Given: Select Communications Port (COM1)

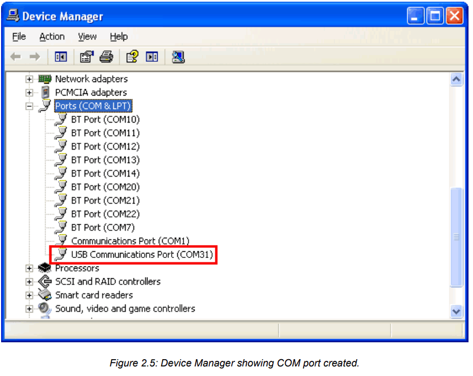Looking at the screenshot, I should pos(130,241).
